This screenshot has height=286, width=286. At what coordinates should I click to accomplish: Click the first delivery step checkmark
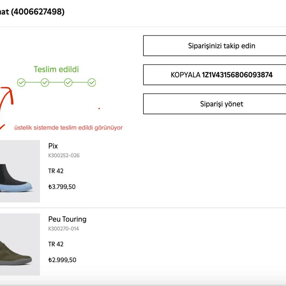click(21, 83)
